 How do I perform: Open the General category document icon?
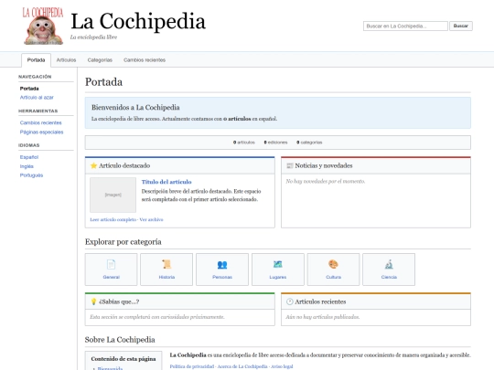[x=112, y=264]
